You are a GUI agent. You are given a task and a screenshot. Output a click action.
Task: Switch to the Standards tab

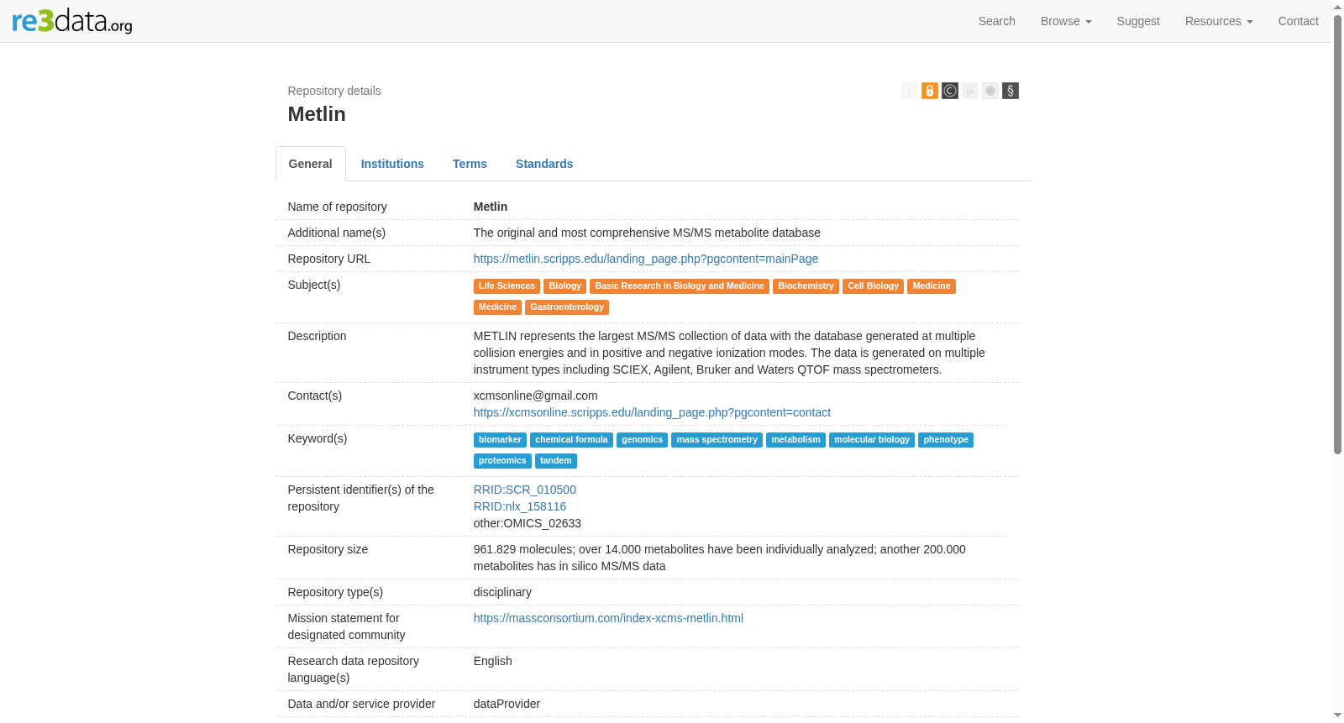coord(544,164)
